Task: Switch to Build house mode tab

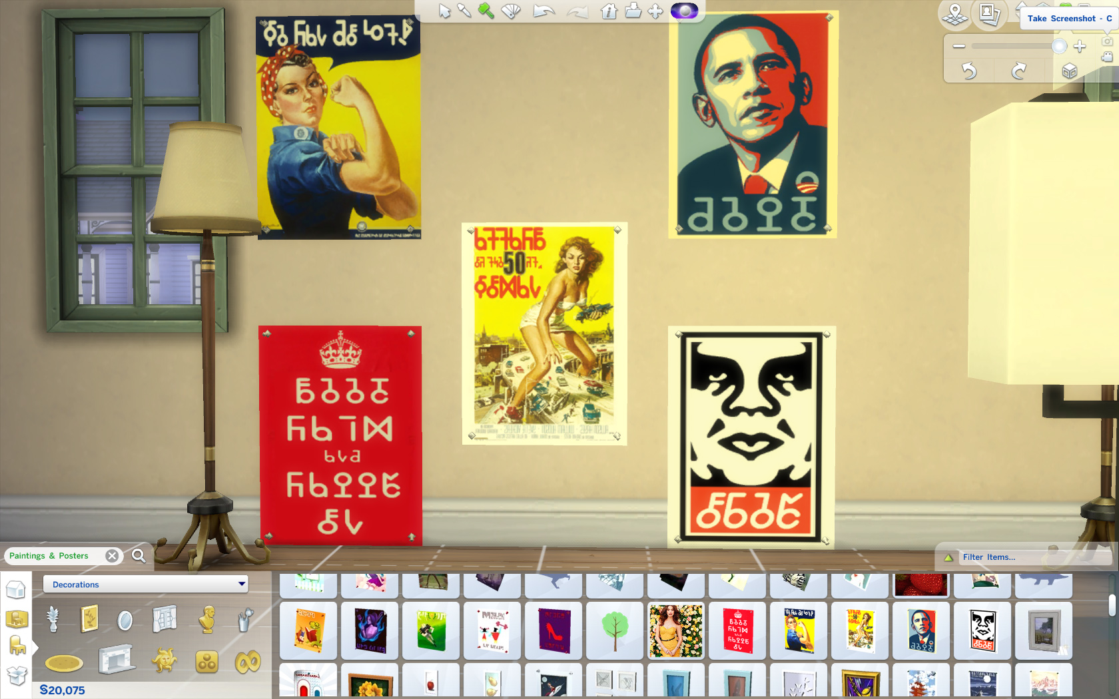Action: 15,590
